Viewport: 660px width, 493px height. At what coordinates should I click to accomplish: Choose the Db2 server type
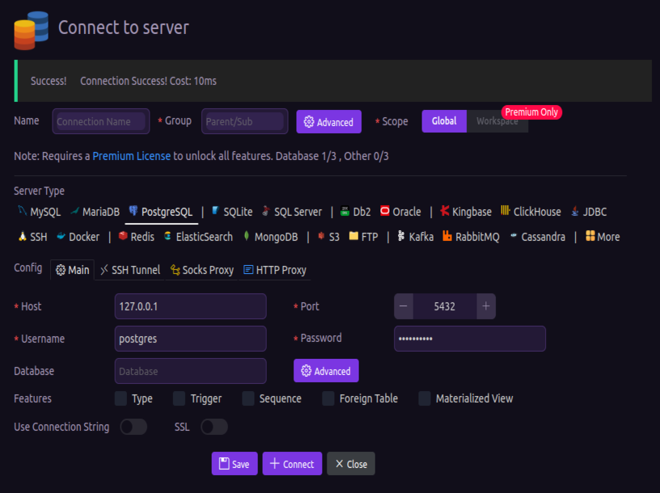(x=356, y=212)
